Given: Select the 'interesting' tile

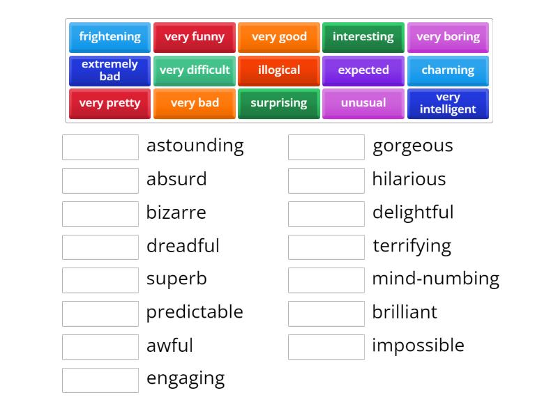Looking at the screenshot, I should click(363, 37).
